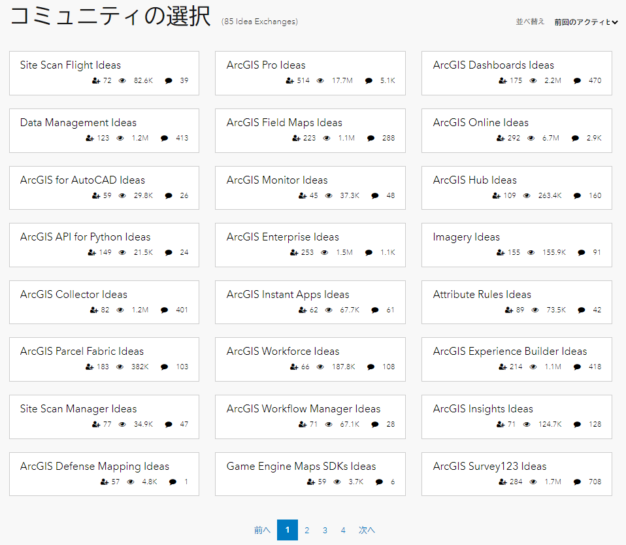Click members icon on ArcGIS Insights Ideas

click(x=501, y=424)
